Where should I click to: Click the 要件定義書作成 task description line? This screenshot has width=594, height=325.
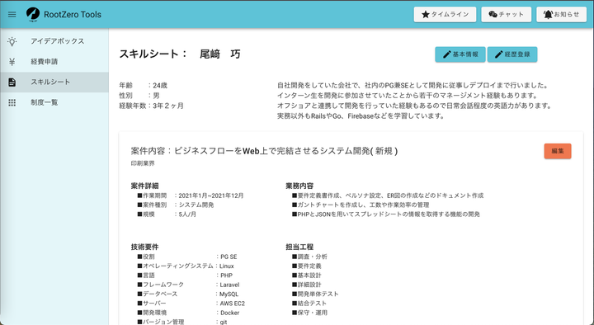click(x=388, y=195)
